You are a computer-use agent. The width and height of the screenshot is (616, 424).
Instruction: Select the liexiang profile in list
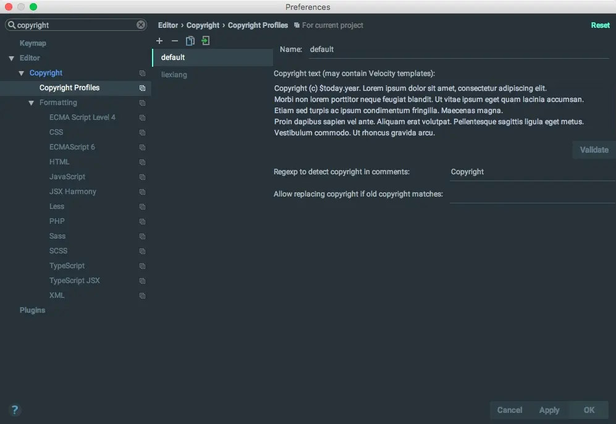click(x=213, y=75)
